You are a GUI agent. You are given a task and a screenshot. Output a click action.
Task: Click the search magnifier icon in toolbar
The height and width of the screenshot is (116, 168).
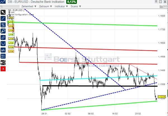[x=1, y=6]
